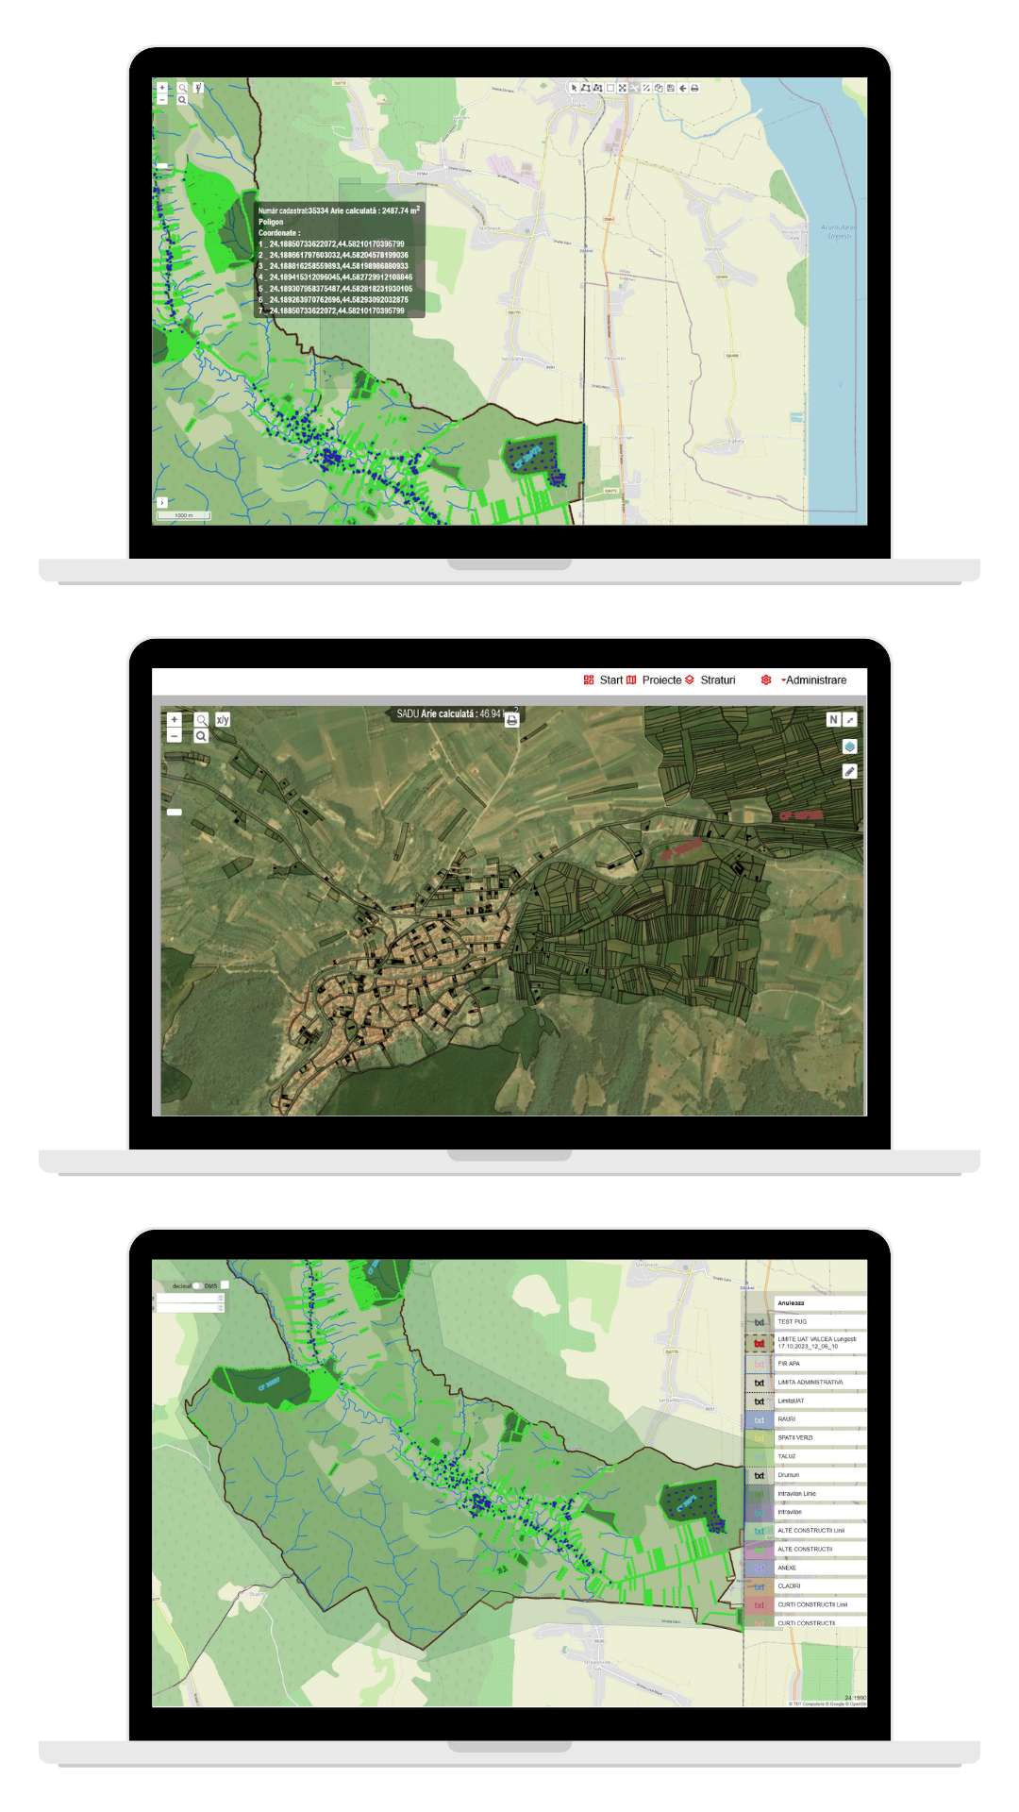Click the dark magnifier icon on top laptop map

(182, 99)
